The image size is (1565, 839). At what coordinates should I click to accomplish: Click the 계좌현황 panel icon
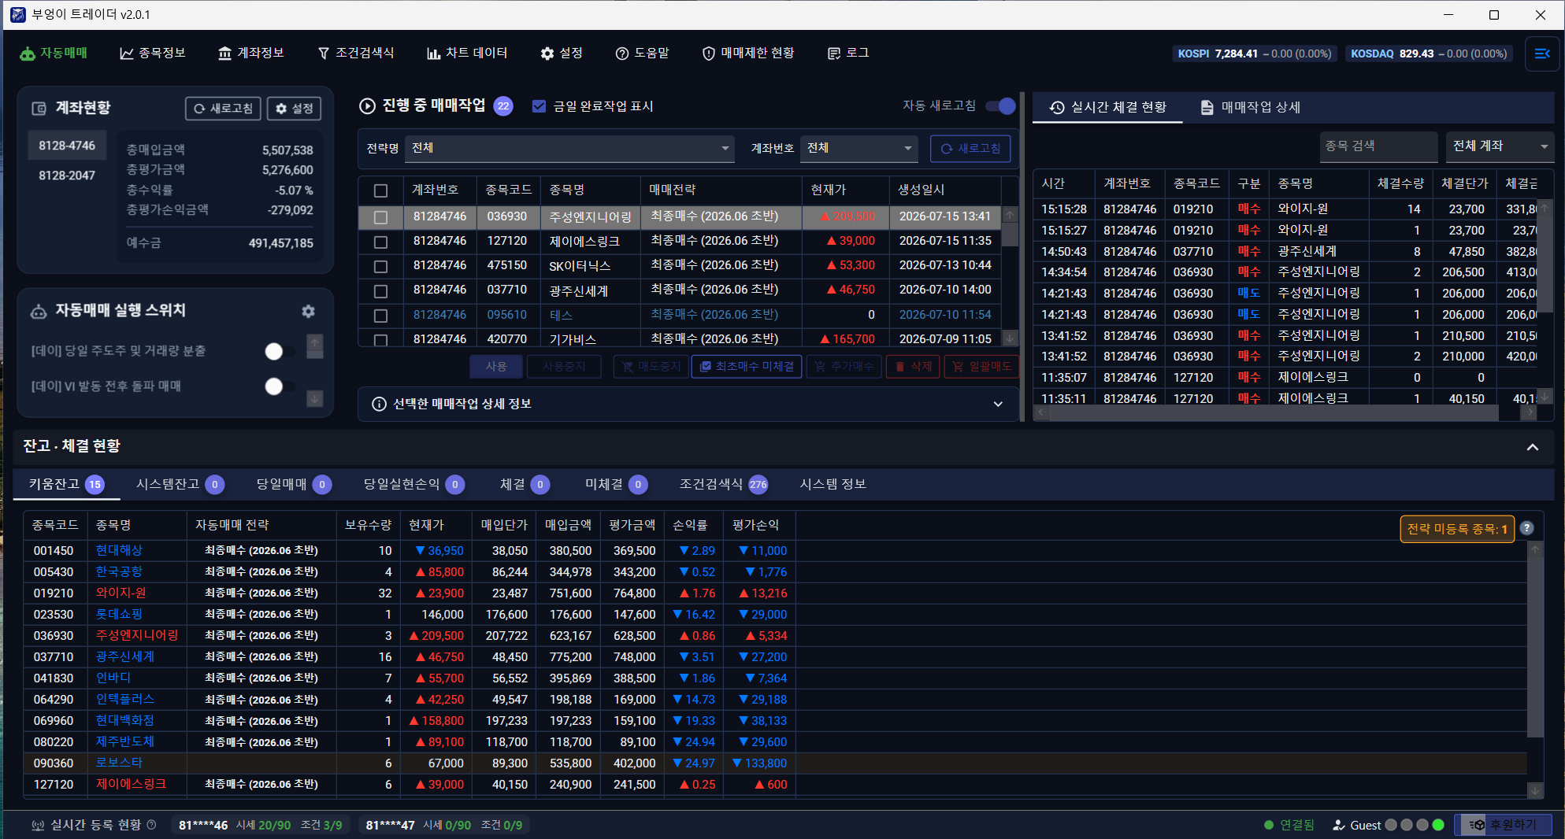click(x=39, y=109)
